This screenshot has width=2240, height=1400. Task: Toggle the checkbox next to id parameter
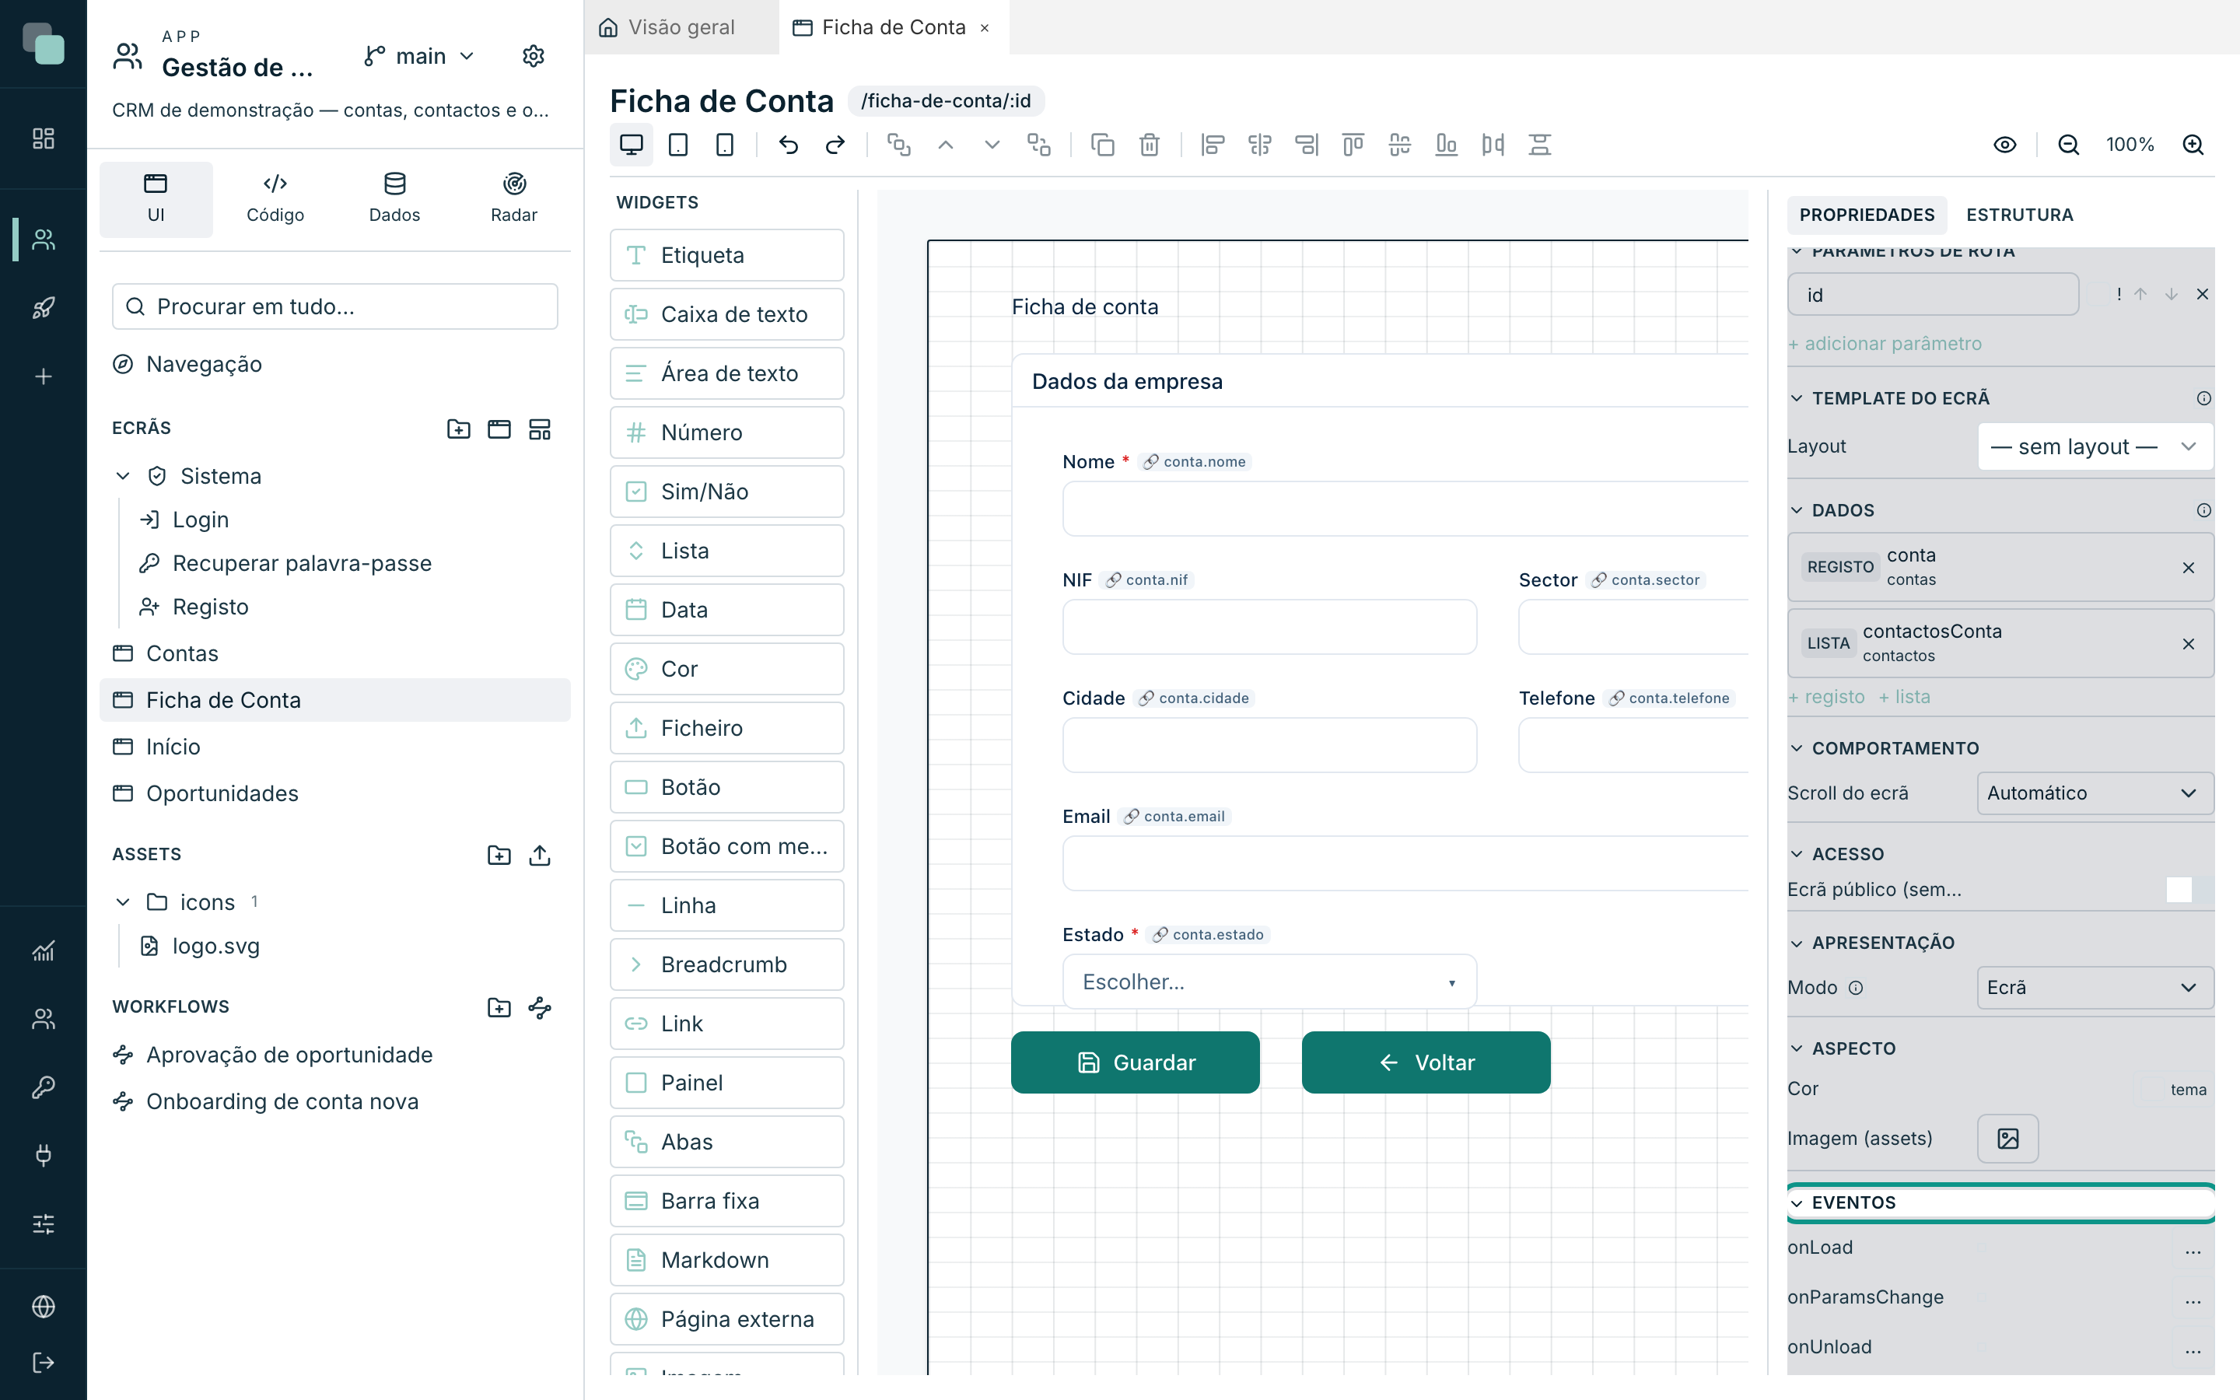coord(2098,295)
